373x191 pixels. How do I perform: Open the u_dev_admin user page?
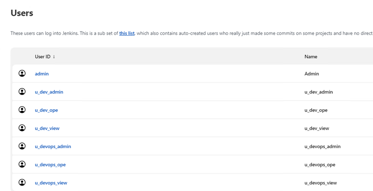point(49,92)
